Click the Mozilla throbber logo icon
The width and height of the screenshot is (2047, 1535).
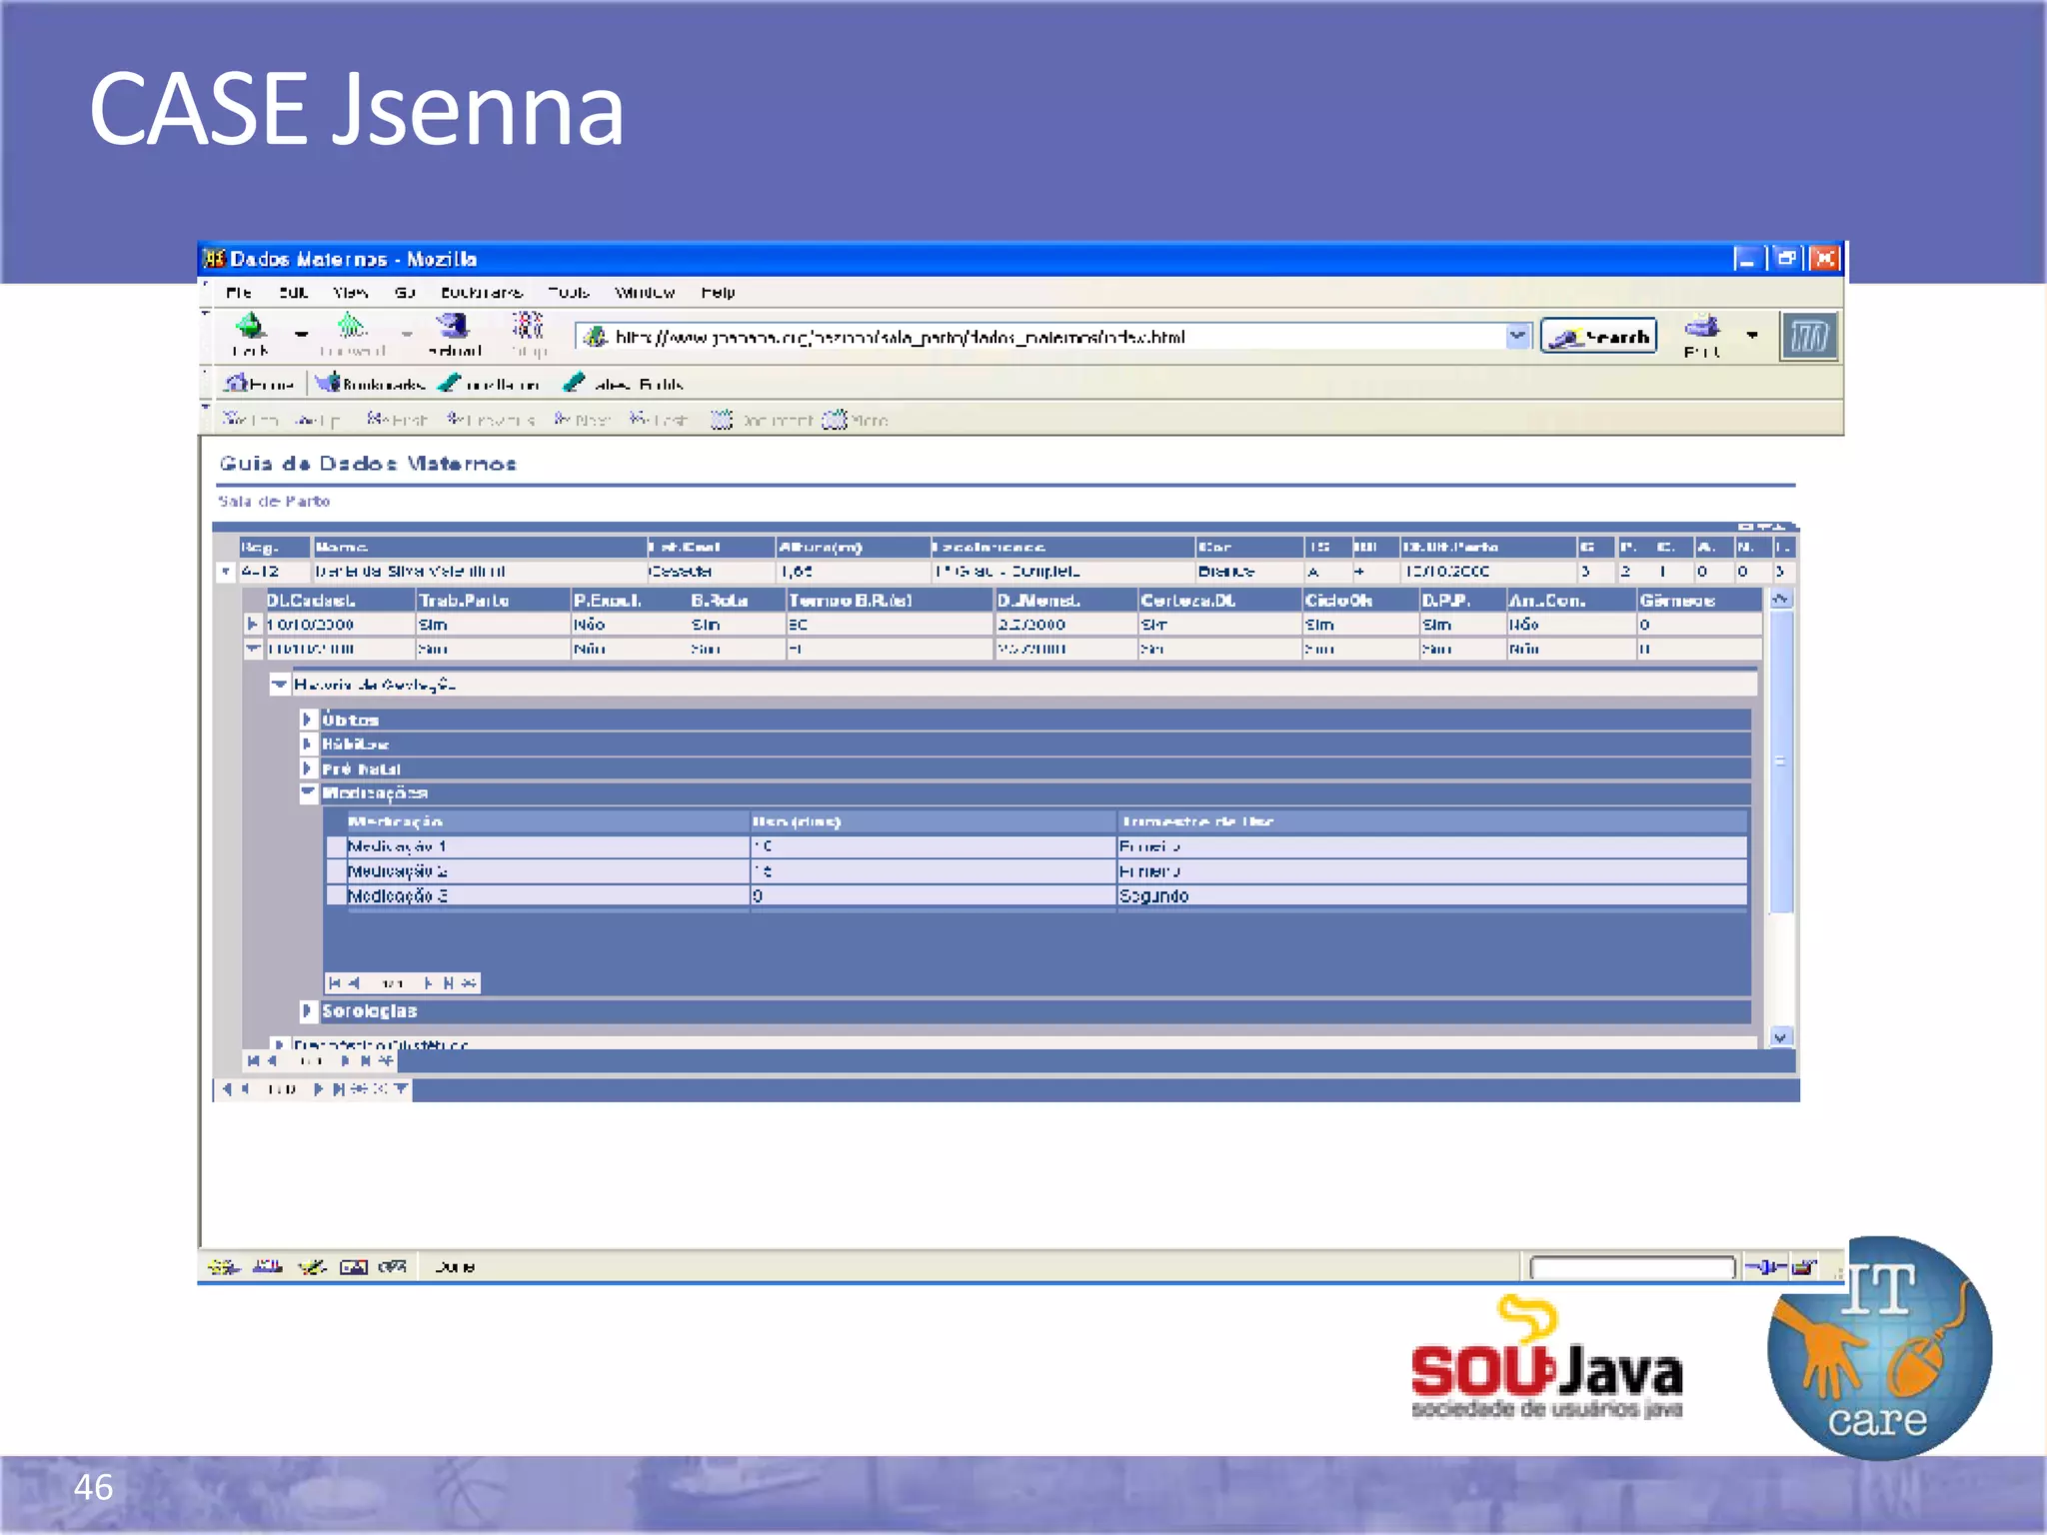click(1808, 338)
